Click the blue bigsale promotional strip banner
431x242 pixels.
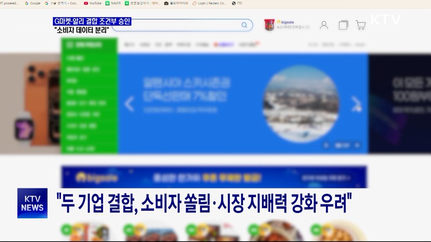tap(214, 177)
